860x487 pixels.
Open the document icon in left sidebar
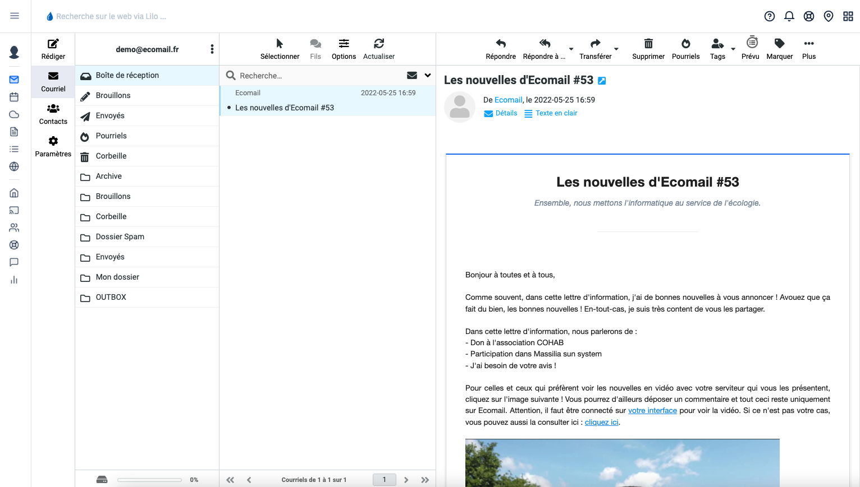pos(14,132)
